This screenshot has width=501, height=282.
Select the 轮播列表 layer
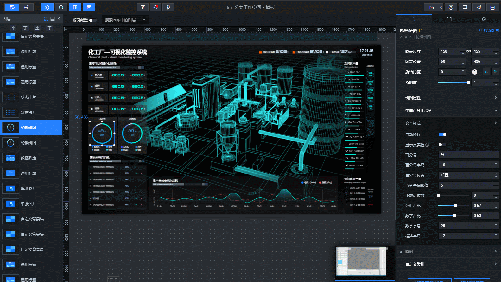point(31,158)
